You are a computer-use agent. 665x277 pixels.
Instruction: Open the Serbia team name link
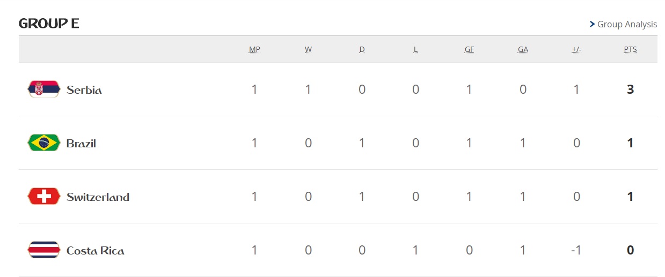coord(84,89)
